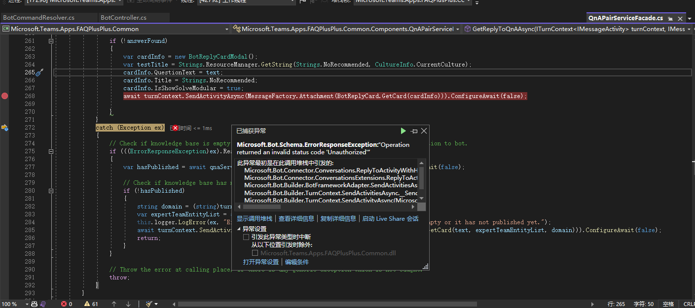Click the errors count indicator showing 0

[x=67, y=304]
